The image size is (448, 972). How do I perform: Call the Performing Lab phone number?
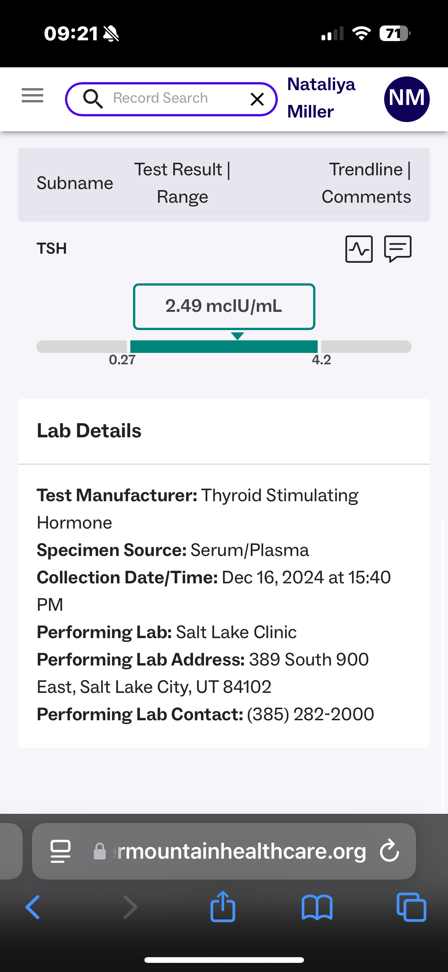[310, 714]
